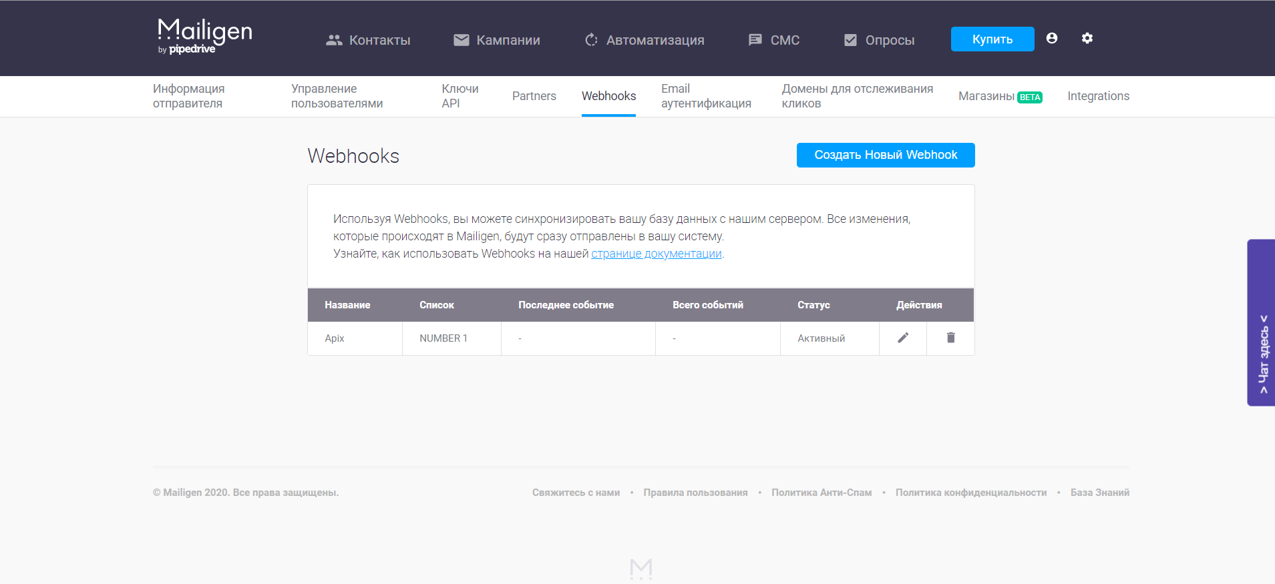Switch to Email аутентификация tab
The width and height of the screenshot is (1275, 584).
706,96
